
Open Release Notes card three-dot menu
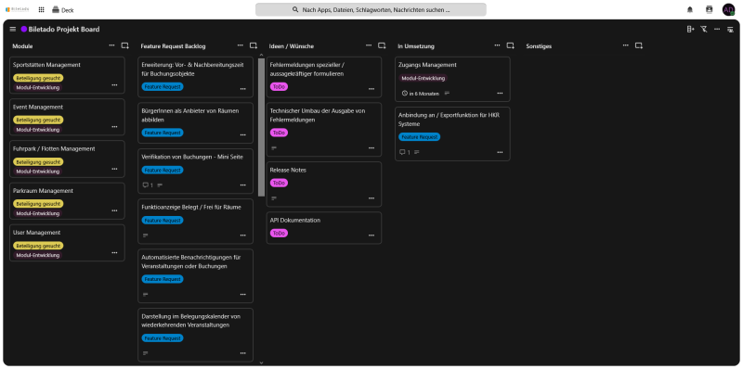point(371,198)
